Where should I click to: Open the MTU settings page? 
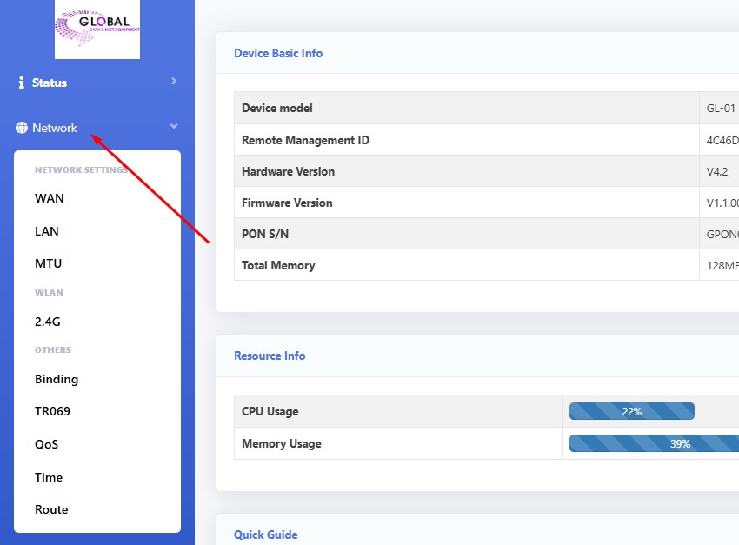point(48,263)
